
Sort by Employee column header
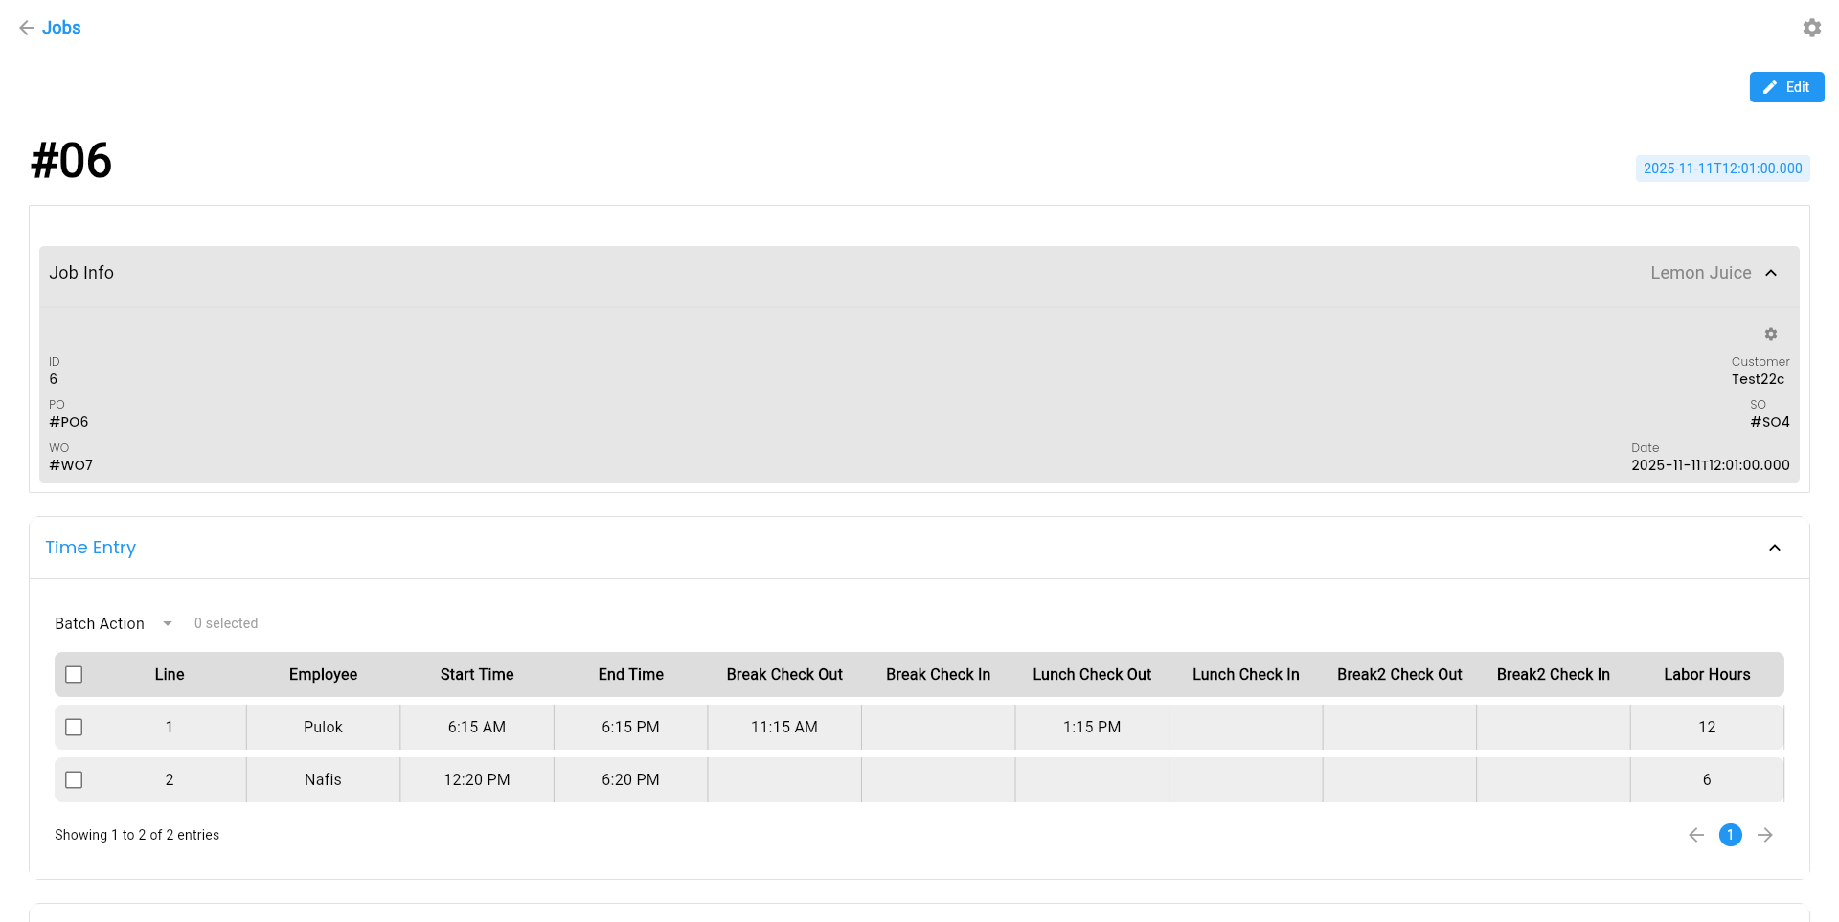(x=323, y=675)
